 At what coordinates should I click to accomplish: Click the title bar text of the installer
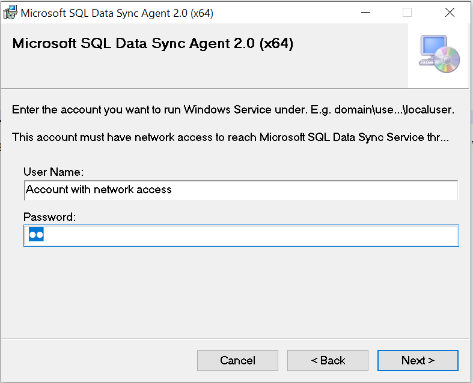117,13
